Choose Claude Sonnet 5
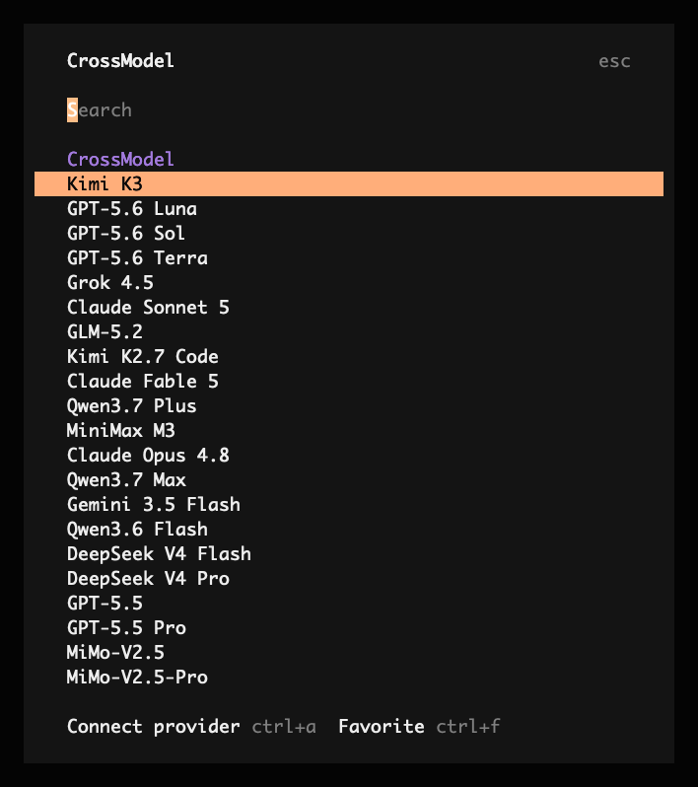The height and width of the screenshot is (787, 698). click(x=349, y=307)
